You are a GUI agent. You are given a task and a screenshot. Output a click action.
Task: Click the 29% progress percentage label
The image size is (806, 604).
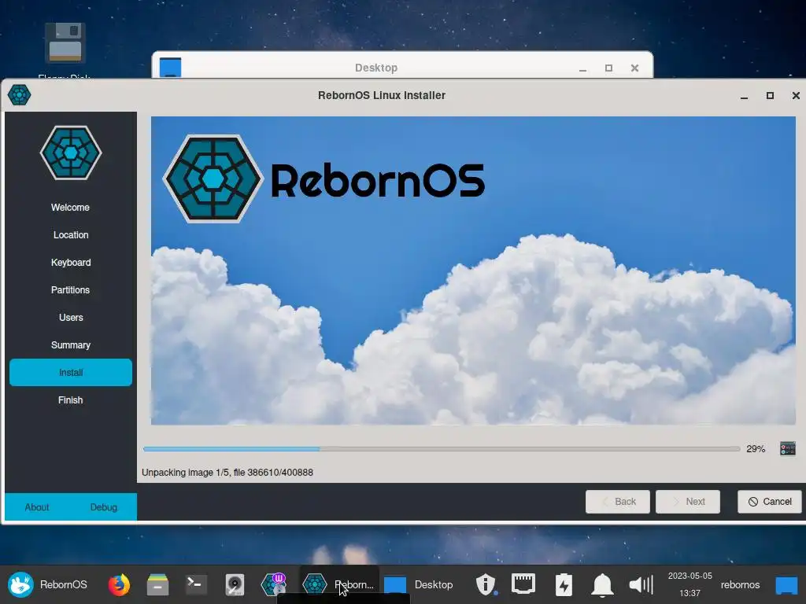coord(756,449)
